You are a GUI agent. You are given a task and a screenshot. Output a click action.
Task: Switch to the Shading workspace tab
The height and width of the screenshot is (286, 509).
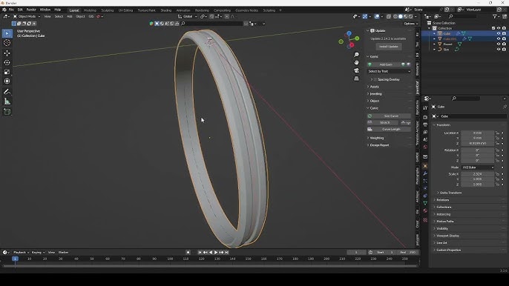[166, 10]
